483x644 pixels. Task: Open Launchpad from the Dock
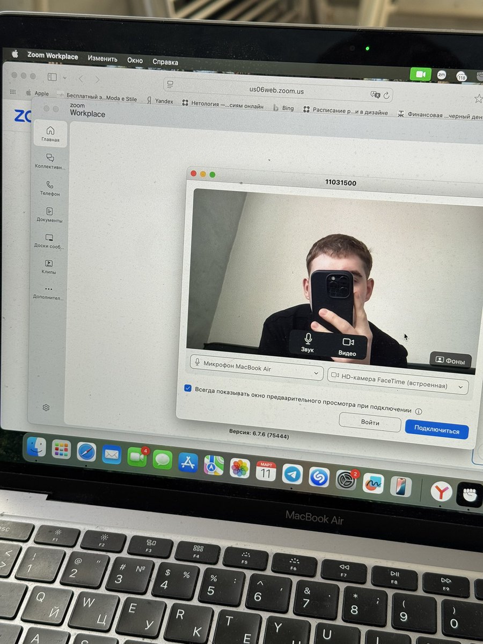tap(61, 449)
